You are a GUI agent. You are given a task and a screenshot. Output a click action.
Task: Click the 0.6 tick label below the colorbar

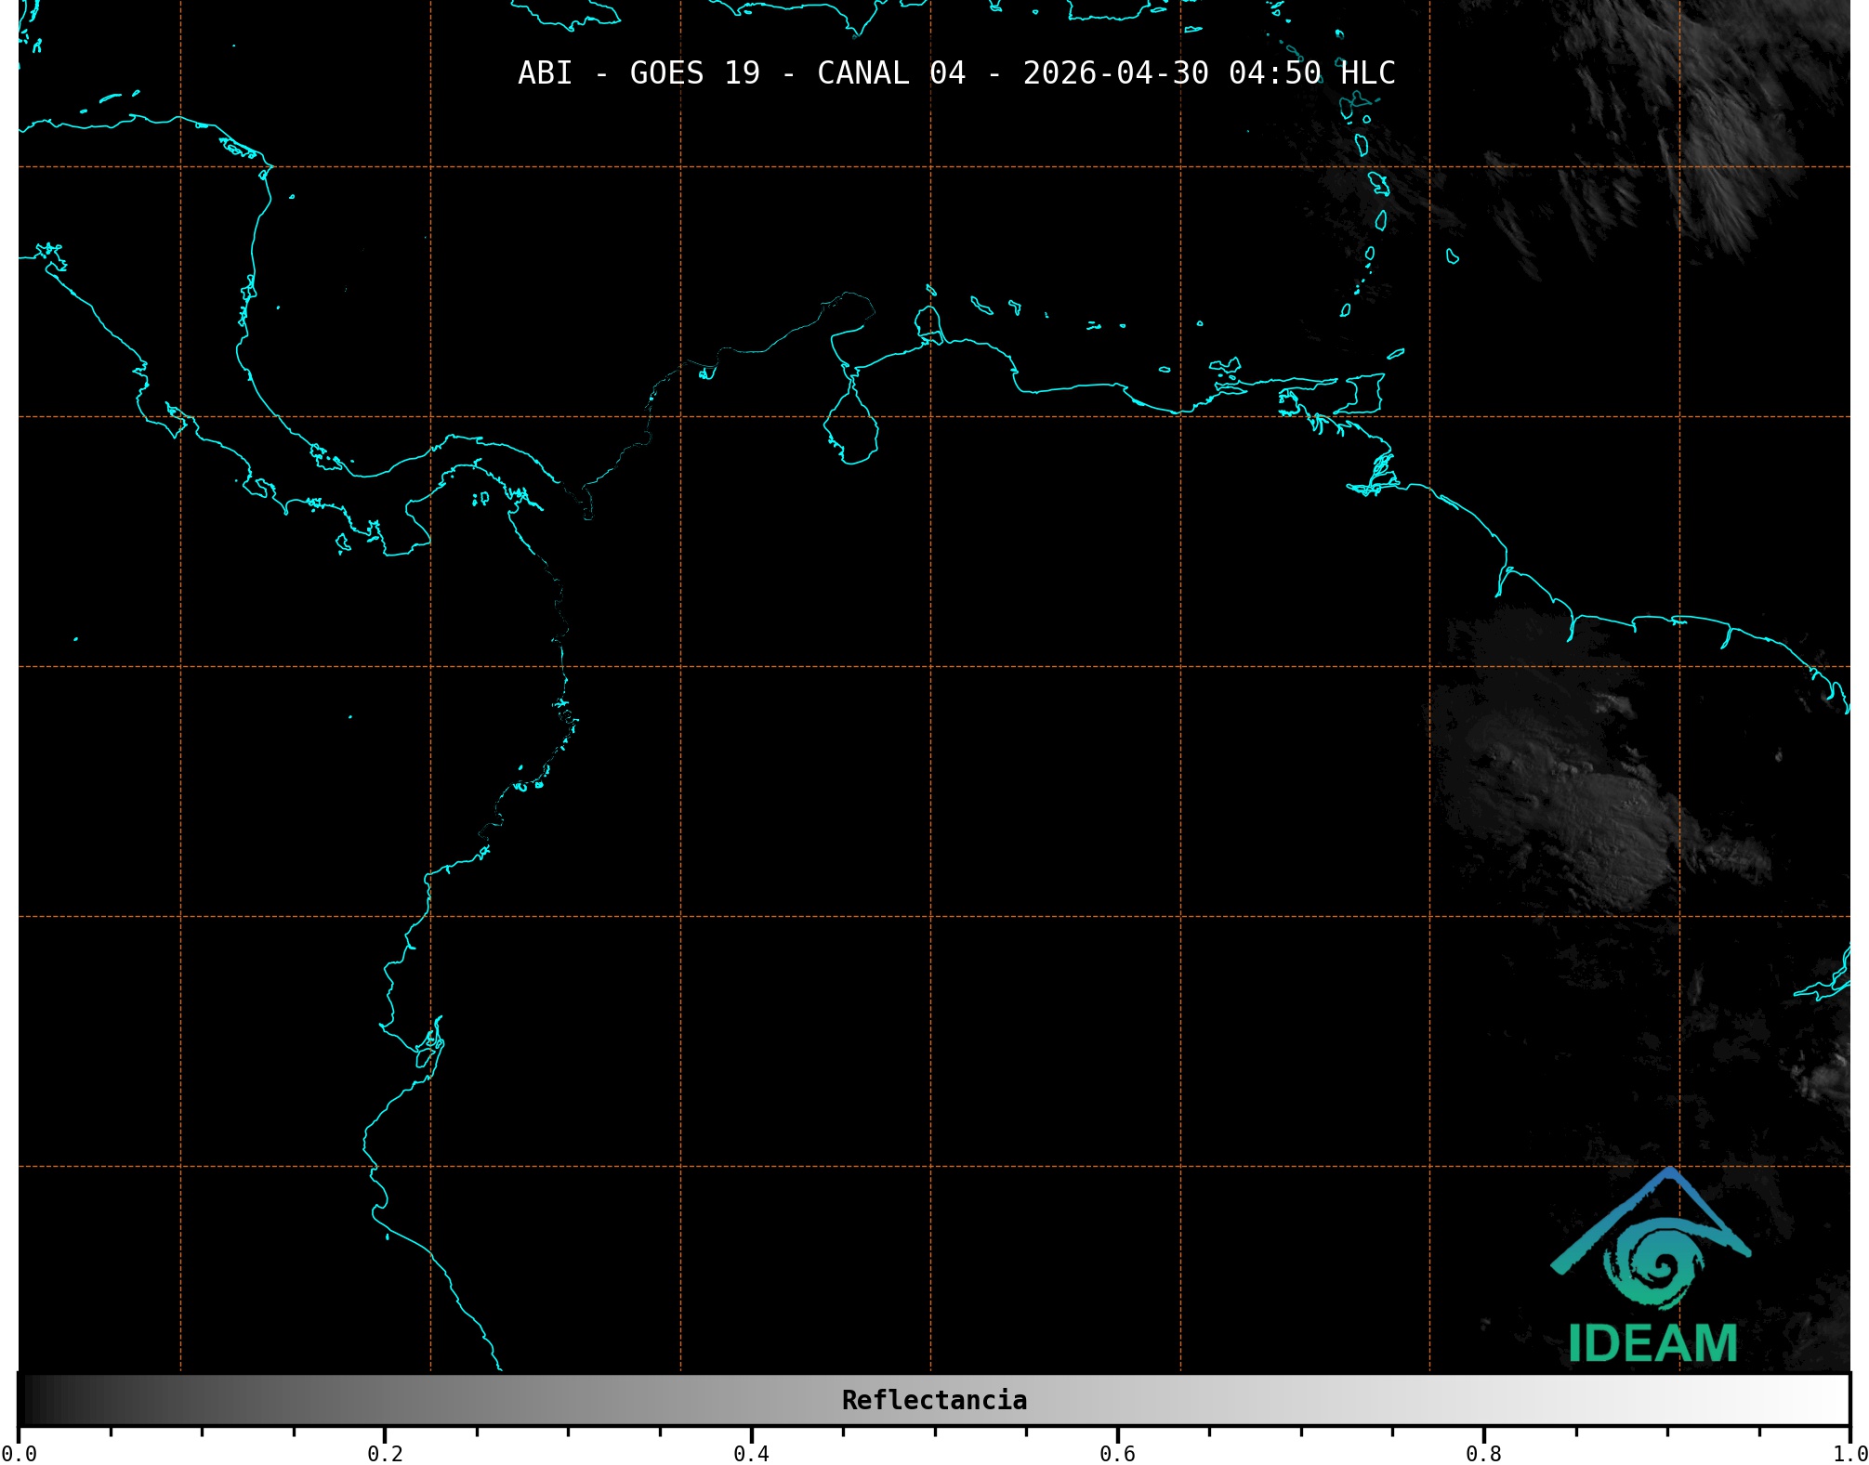[1117, 1453]
